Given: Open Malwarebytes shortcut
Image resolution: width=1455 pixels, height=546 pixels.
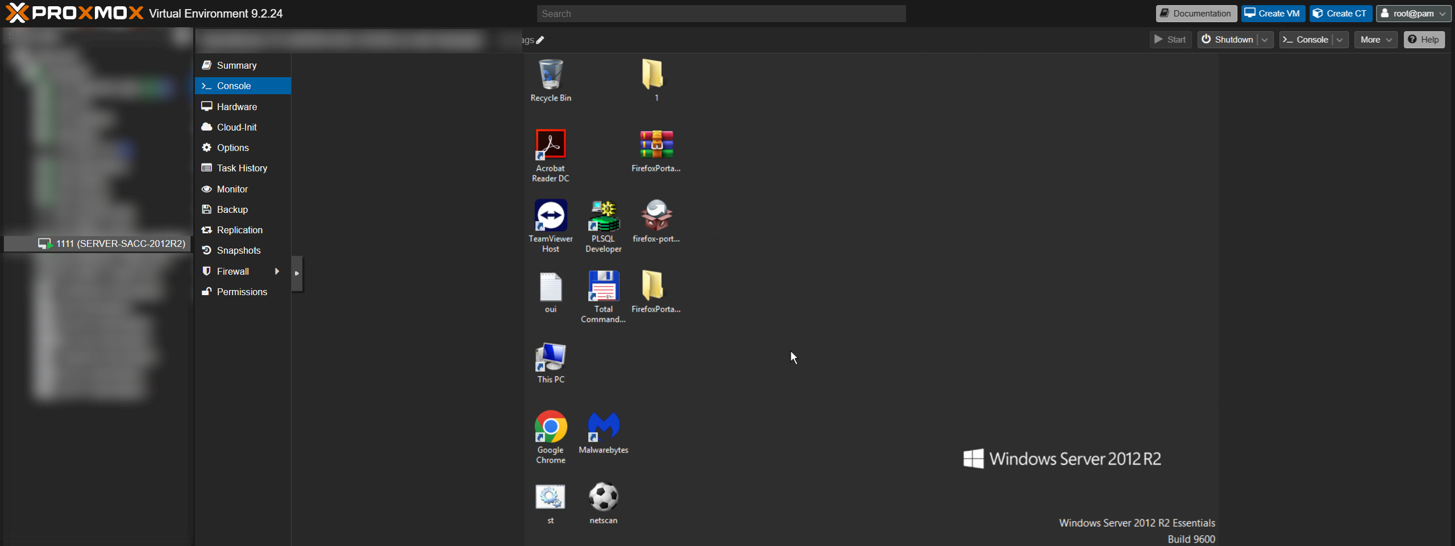Looking at the screenshot, I should pos(603,432).
